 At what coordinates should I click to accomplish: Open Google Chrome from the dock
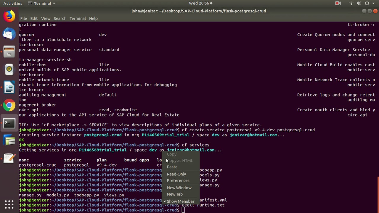9,105
